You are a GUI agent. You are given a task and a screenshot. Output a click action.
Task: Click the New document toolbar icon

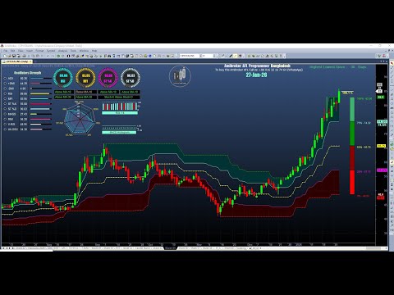pyautogui.click(x=5, y=56)
